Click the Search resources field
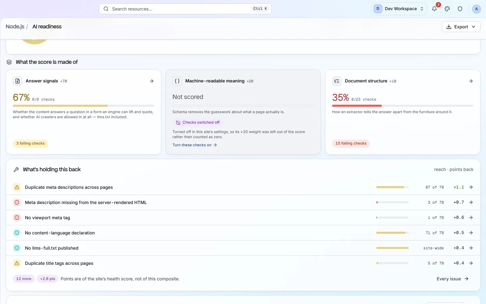The image size is (486, 304). [x=185, y=9]
